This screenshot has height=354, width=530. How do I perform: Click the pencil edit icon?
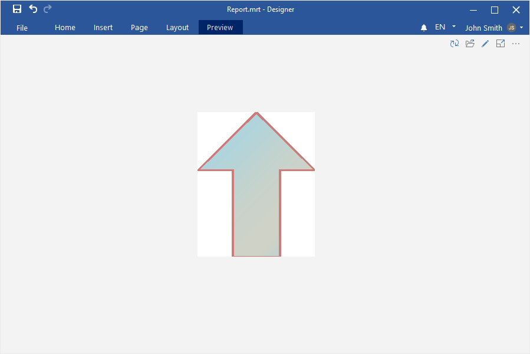pos(485,44)
